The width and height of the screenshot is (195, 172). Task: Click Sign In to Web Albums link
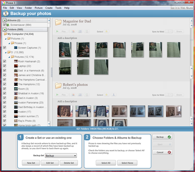pos(181,8)
